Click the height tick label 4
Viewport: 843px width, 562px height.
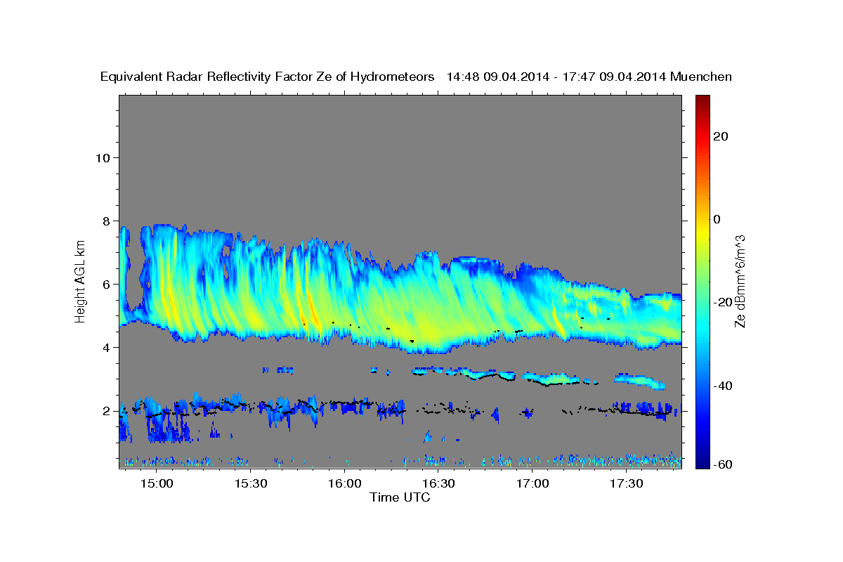(x=107, y=347)
